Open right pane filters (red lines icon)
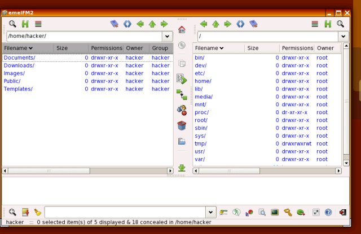 coord(315,24)
